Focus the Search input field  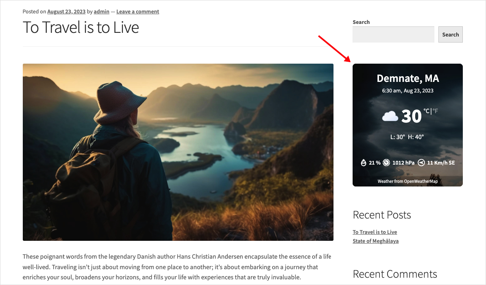393,34
